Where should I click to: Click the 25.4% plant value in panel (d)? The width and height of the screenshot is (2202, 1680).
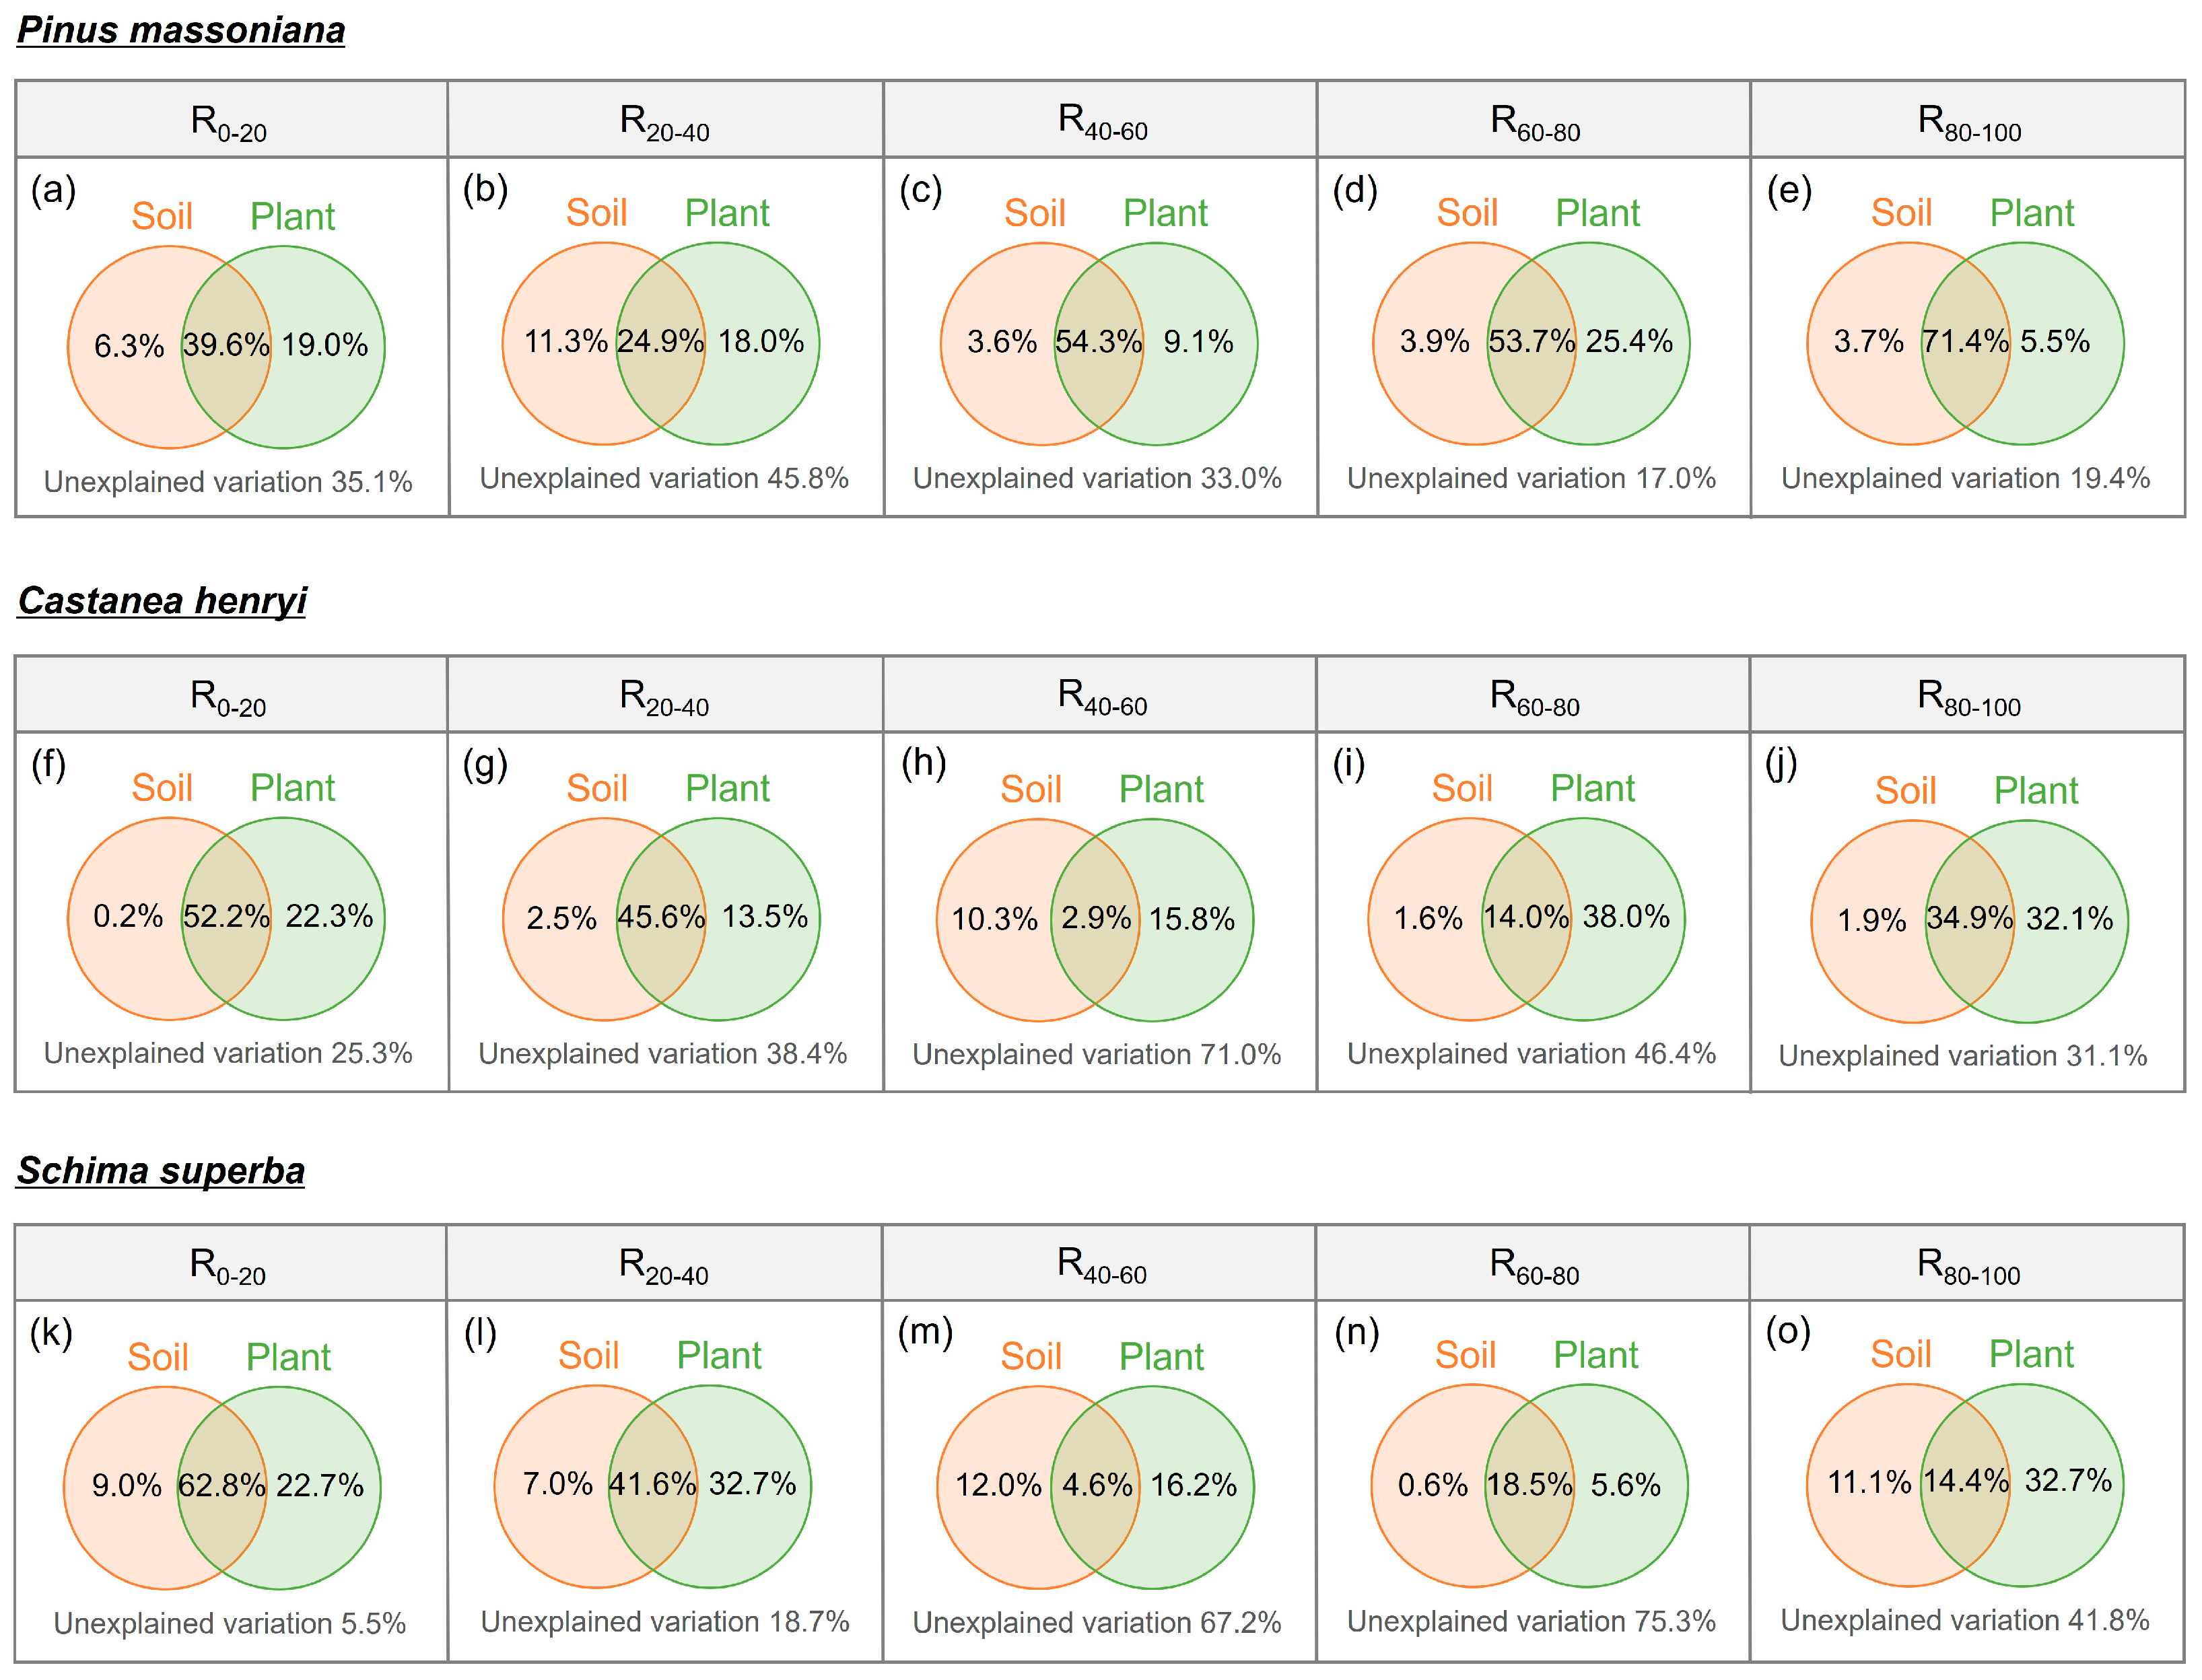pos(1629,342)
